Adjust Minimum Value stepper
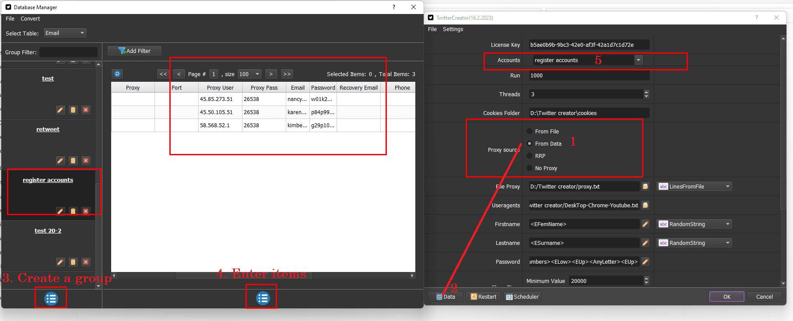Image resolution: width=793 pixels, height=321 pixels. pos(646,281)
